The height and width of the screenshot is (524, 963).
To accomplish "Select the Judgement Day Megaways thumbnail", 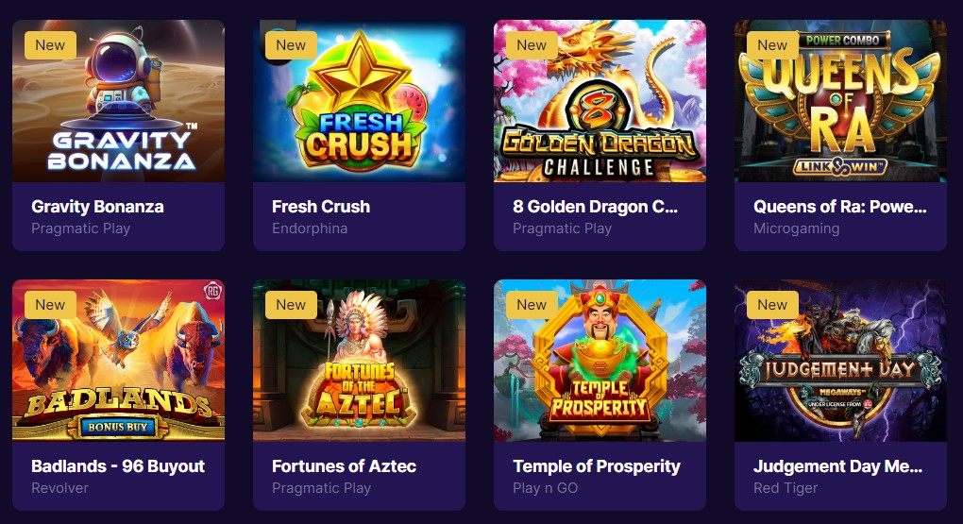I will (841, 361).
